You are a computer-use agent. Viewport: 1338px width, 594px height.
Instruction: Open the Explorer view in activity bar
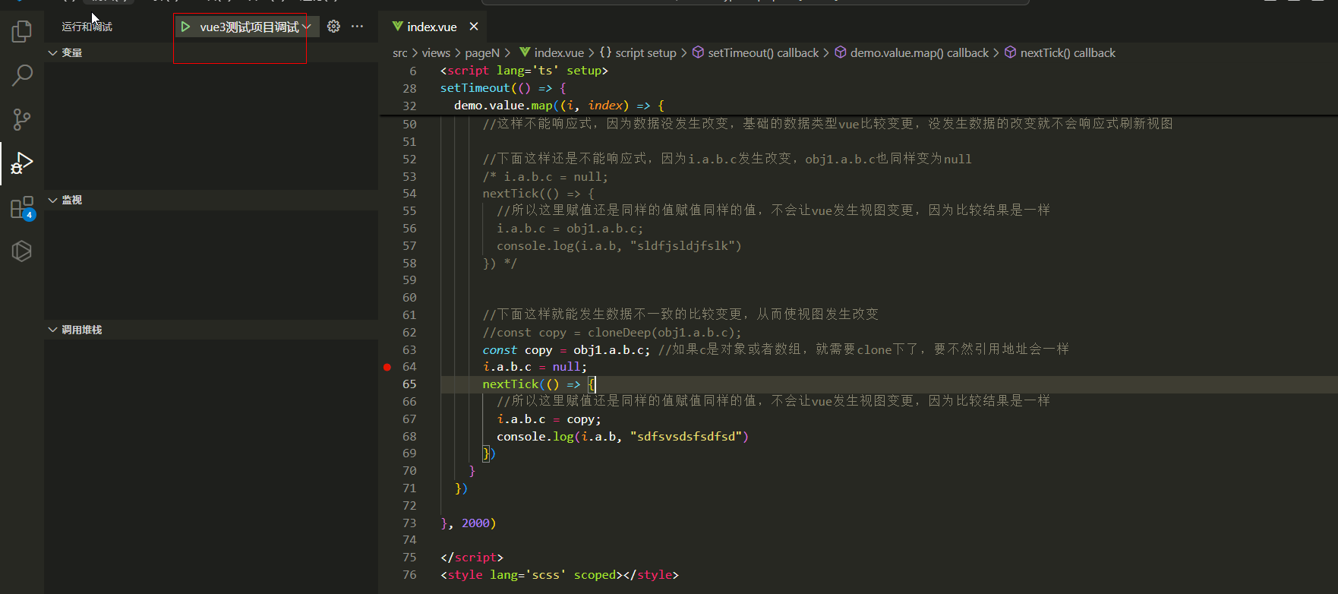pyautogui.click(x=22, y=31)
